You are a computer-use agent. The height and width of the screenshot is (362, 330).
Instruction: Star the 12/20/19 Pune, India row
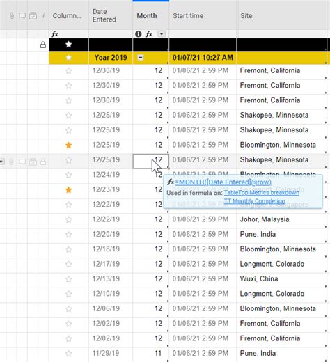[68, 235]
